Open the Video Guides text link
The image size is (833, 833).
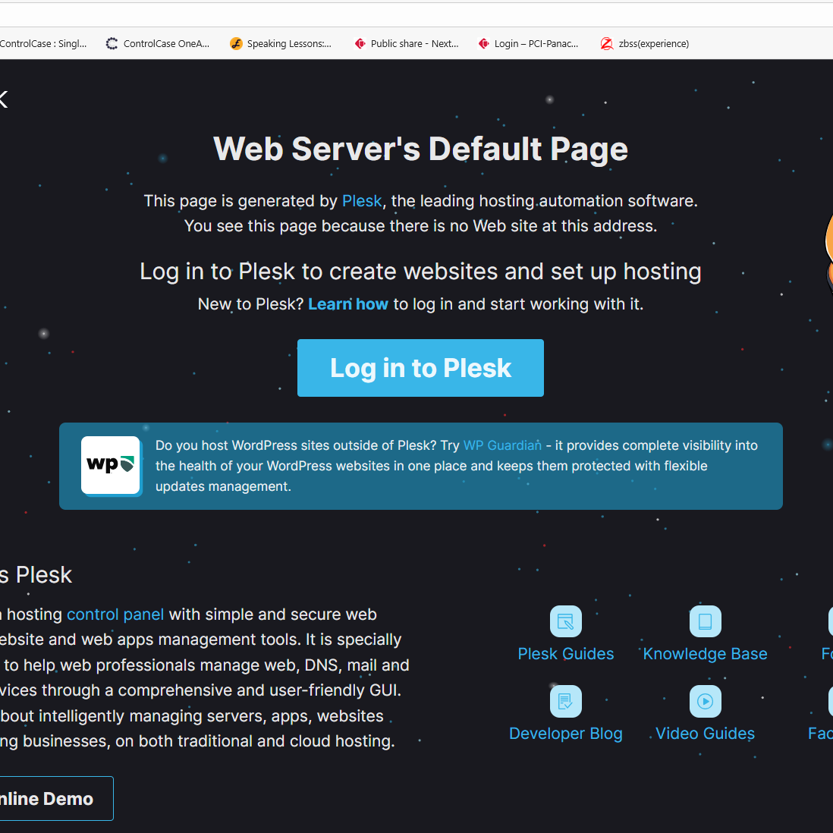(705, 733)
